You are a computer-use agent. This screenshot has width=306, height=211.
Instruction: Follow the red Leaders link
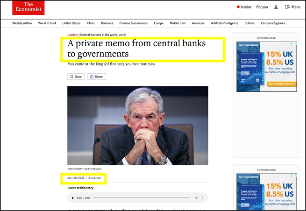73,35
